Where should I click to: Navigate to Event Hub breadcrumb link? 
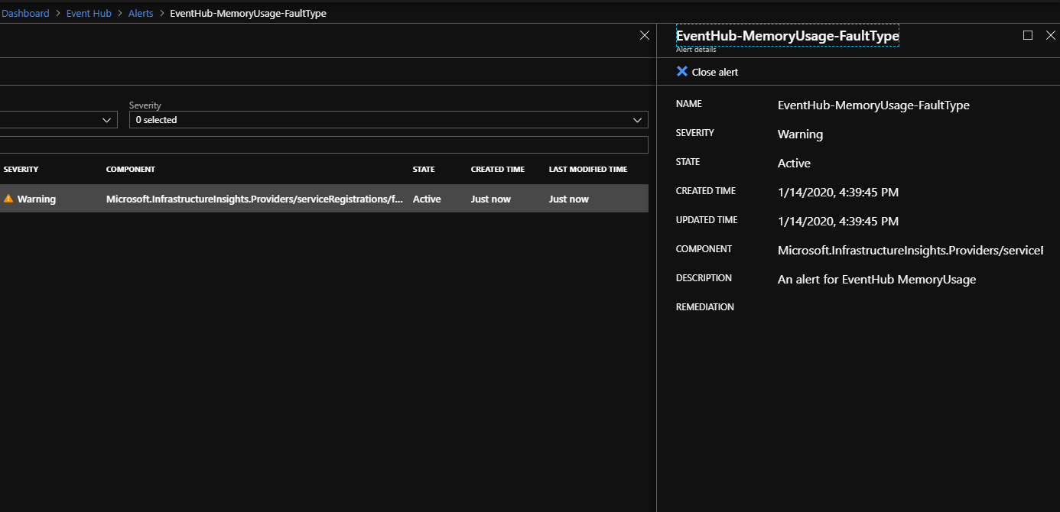(x=89, y=14)
